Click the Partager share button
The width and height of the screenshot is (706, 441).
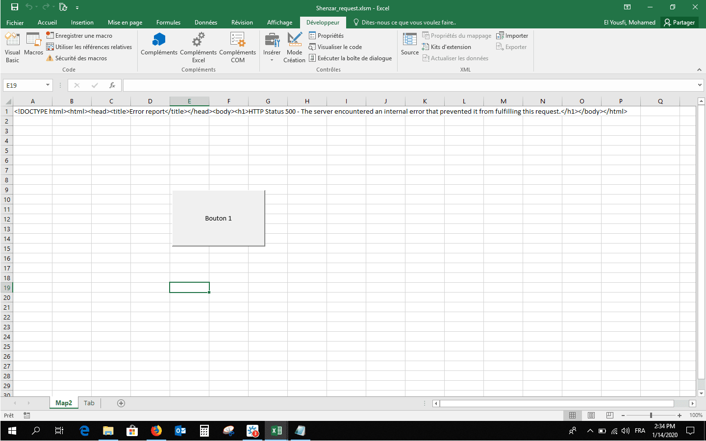click(x=680, y=23)
